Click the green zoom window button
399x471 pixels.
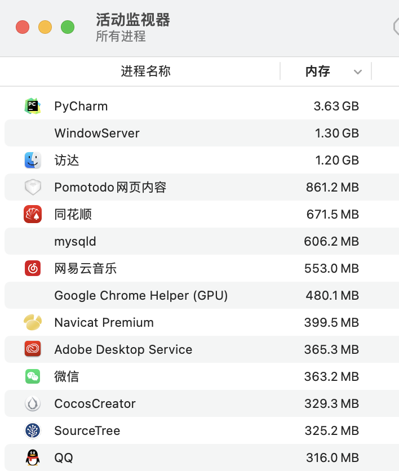68,27
